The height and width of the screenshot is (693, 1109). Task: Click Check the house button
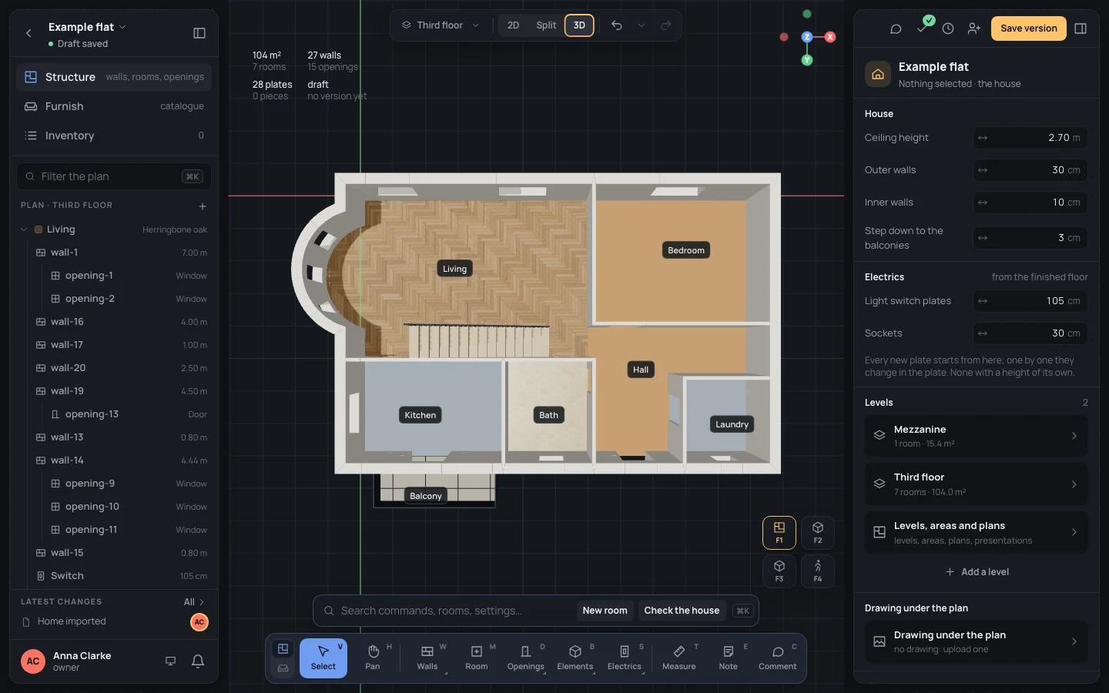coord(682,611)
